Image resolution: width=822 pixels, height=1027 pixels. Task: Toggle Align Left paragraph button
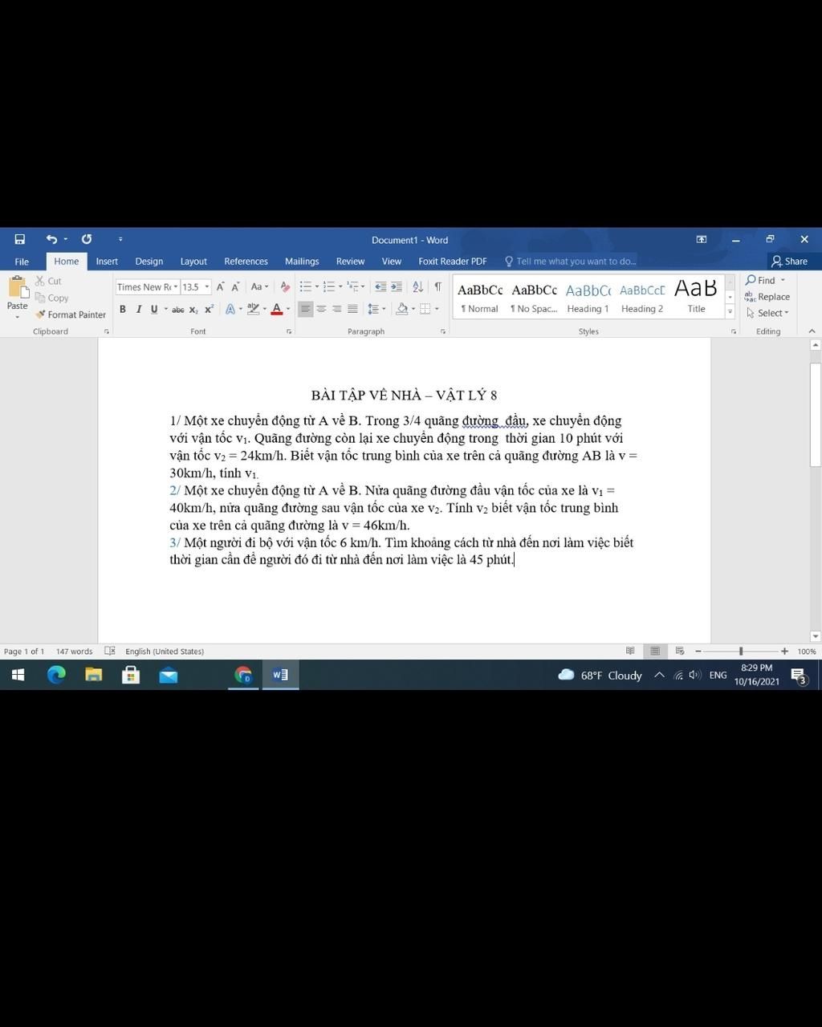(305, 309)
